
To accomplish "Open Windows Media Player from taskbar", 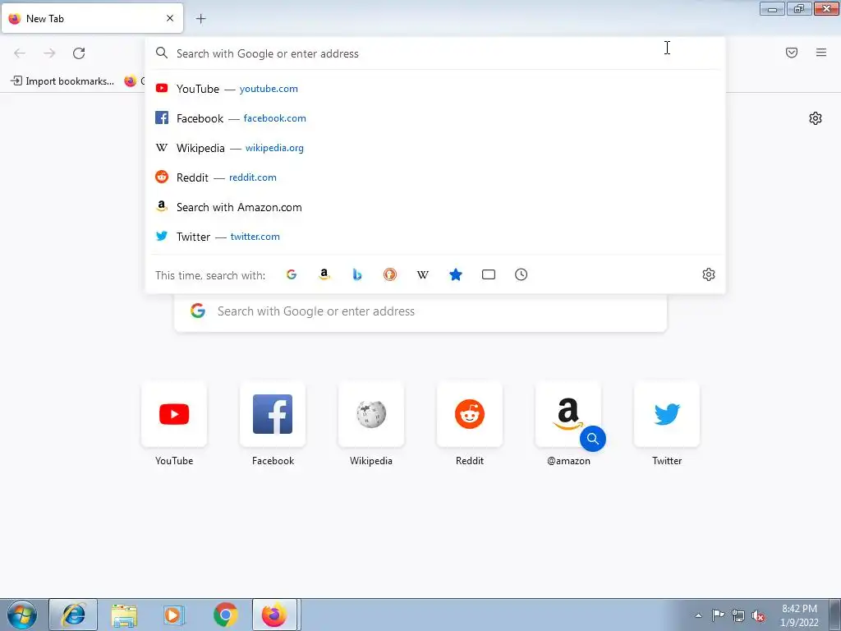I will coord(174,615).
